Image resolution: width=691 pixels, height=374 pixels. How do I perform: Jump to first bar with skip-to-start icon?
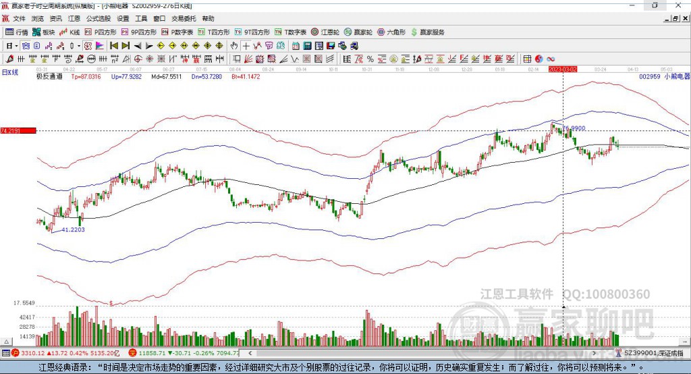tap(113, 45)
